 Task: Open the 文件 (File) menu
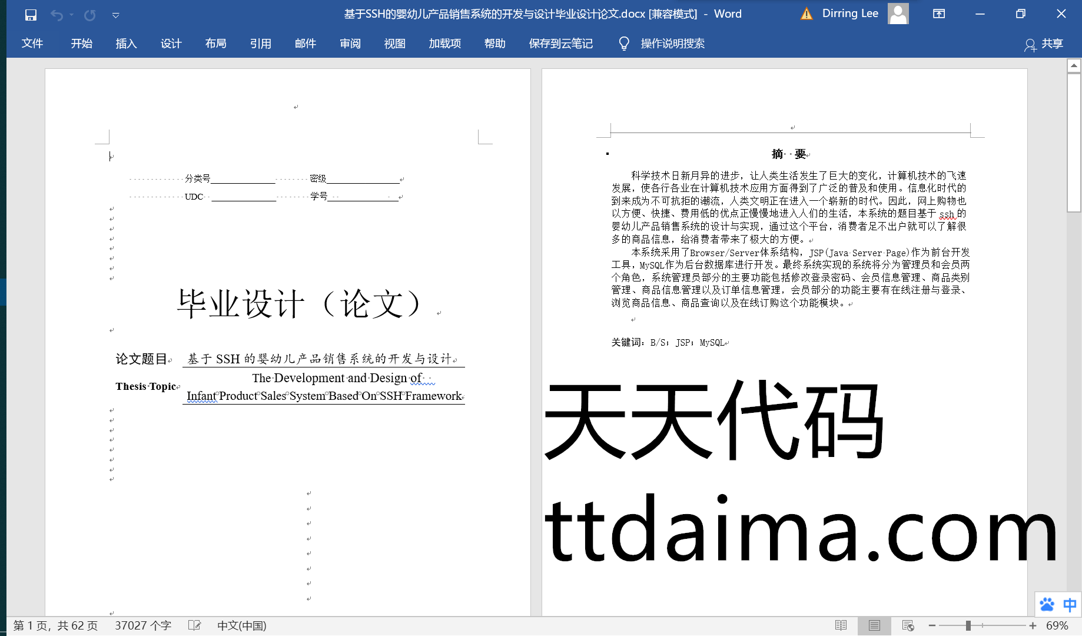(x=32, y=44)
